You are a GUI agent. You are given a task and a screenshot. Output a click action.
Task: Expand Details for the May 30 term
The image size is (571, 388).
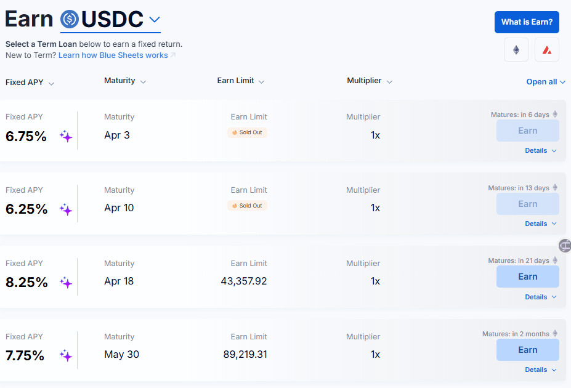pyautogui.click(x=540, y=370)
